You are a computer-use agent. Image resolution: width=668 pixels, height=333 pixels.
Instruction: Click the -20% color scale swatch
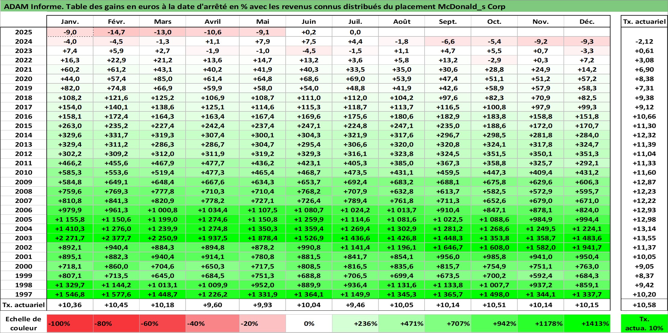pyautogui.click(x=262, y=324)
